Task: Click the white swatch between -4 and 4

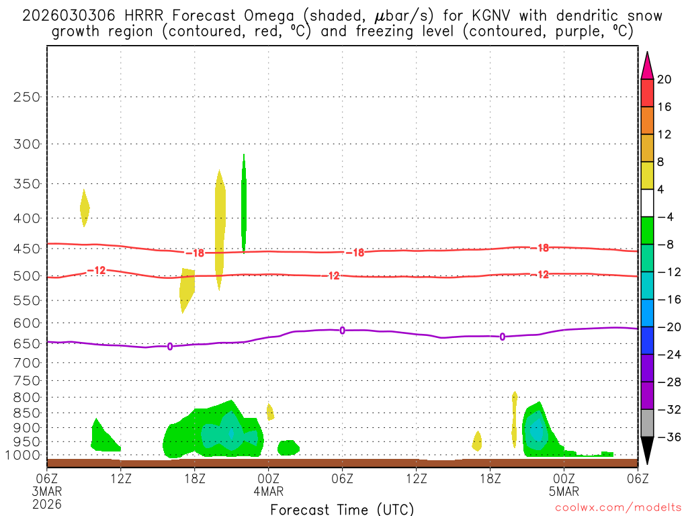Action: pos(647,203)
